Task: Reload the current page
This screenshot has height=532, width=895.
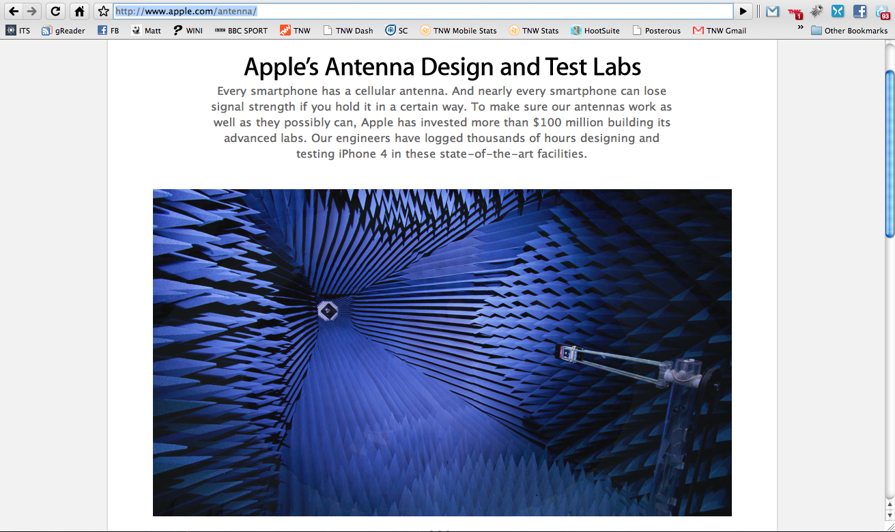Action: [x=56, y=11]
